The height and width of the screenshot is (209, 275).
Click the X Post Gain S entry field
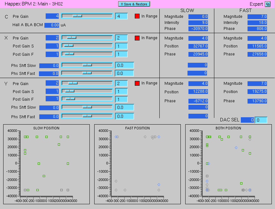(121, 46)
